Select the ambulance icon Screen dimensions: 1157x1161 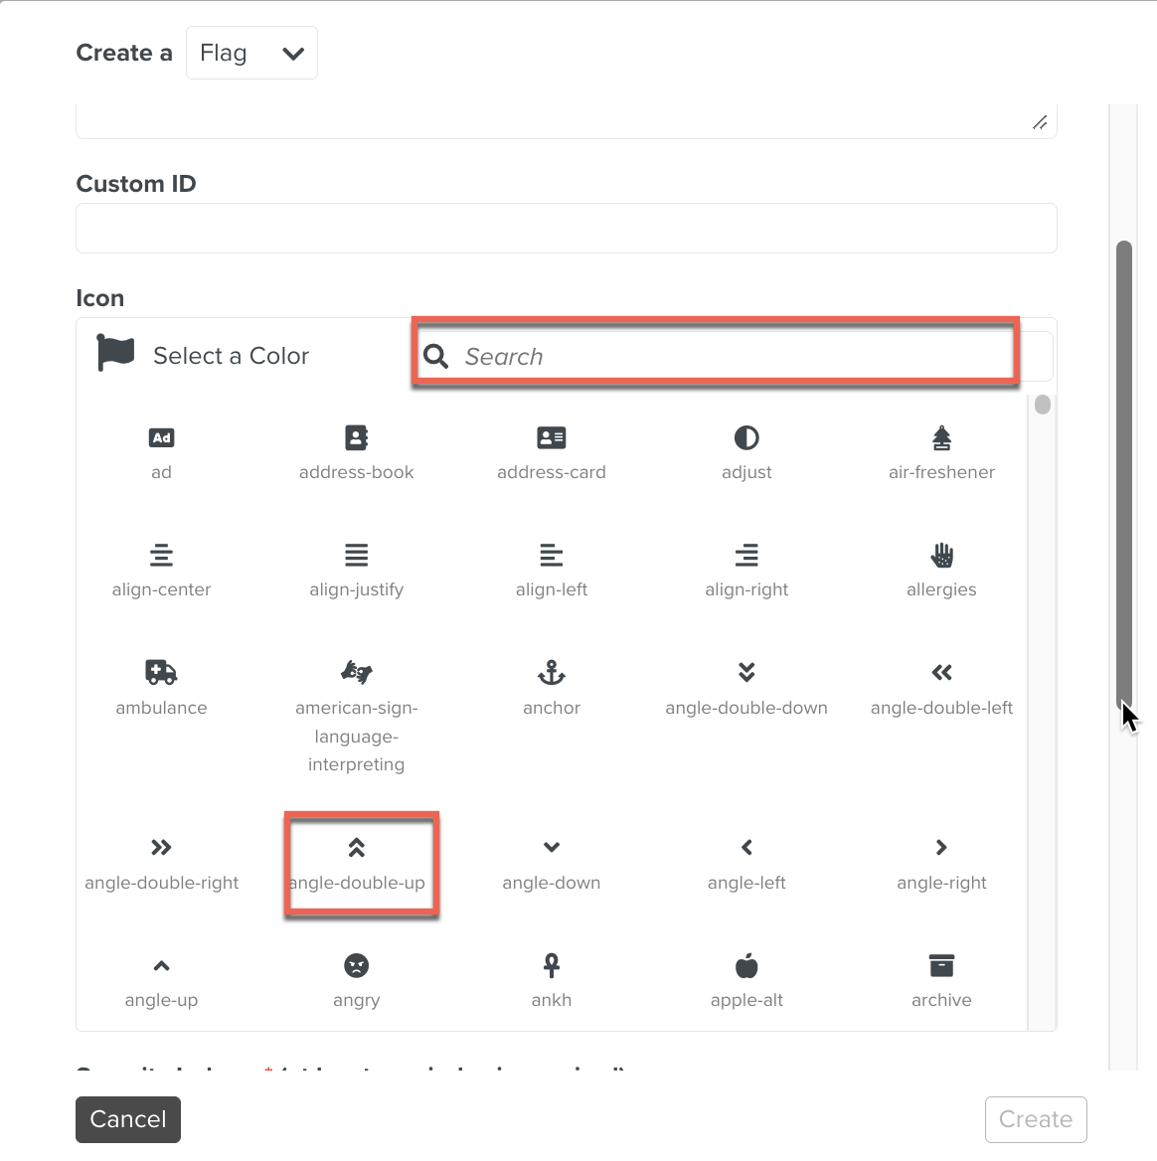click(161, 673)
